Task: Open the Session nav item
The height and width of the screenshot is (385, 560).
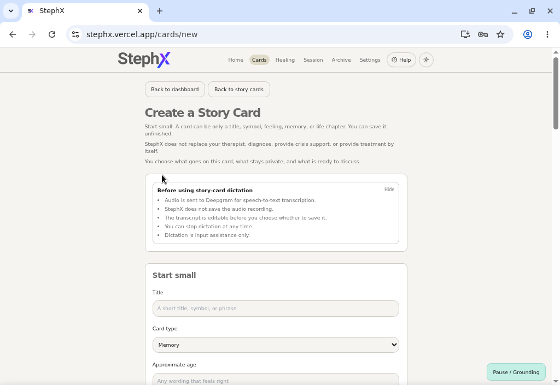Action: 313,60
